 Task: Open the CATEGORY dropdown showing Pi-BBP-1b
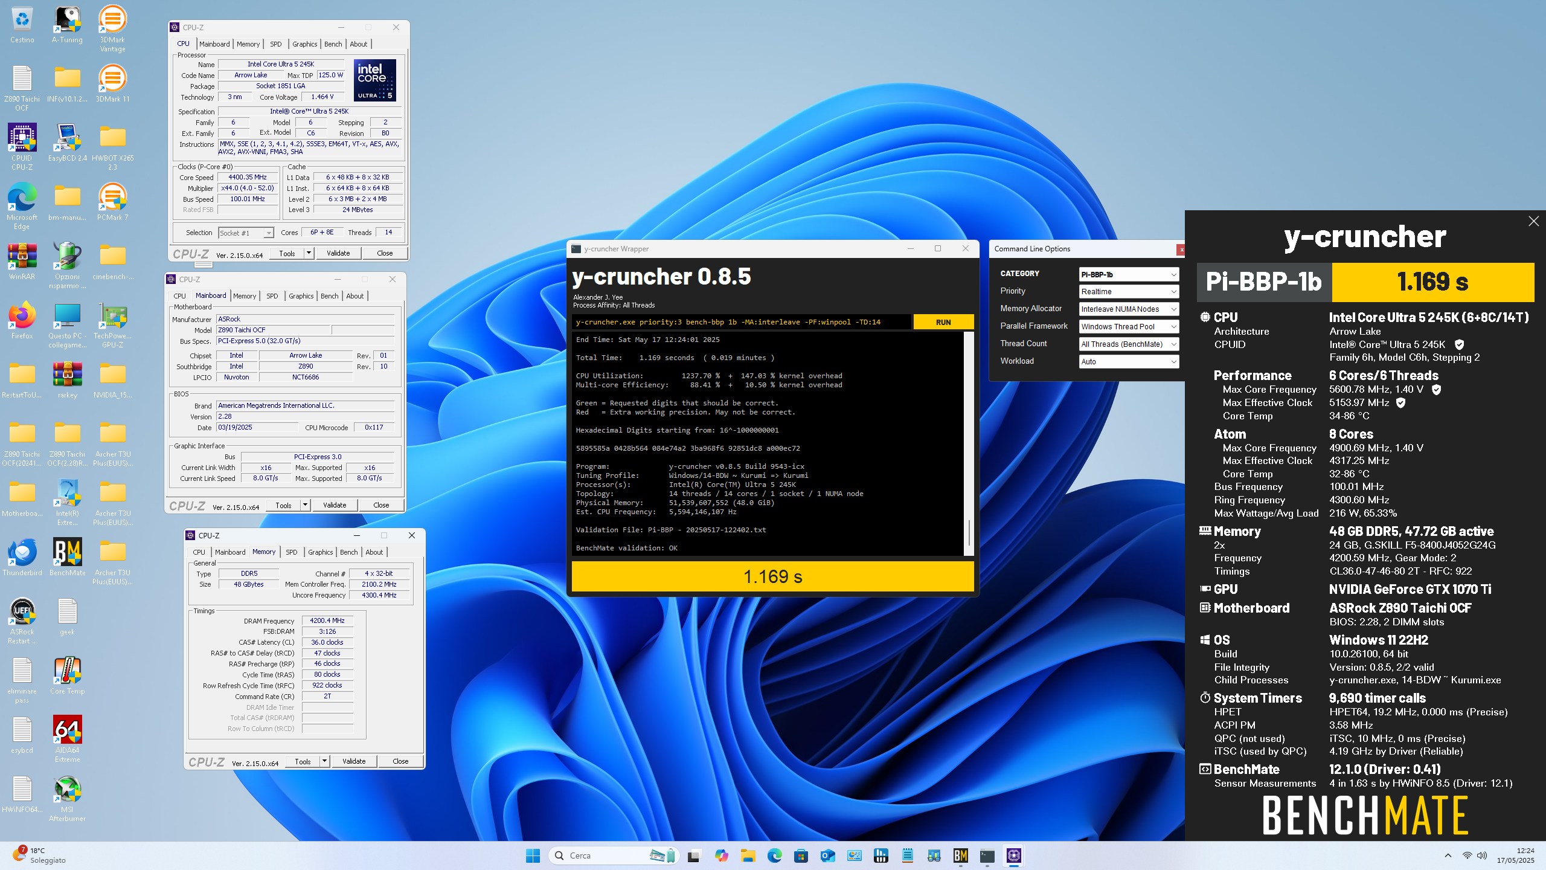tap(1128, 274)
